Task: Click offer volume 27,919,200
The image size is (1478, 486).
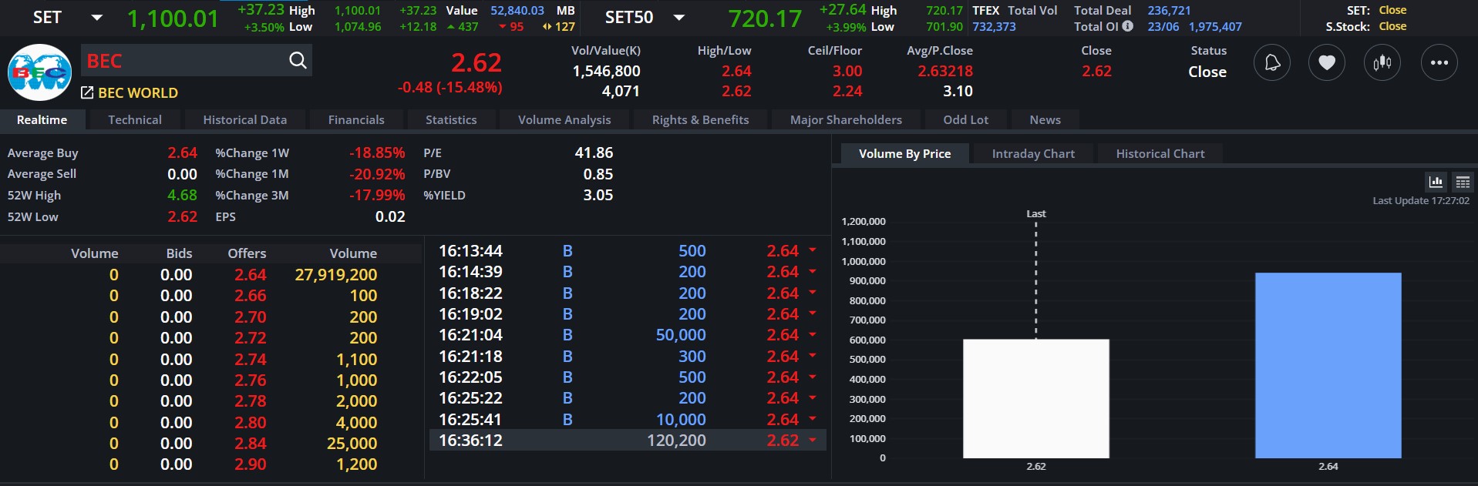Action: [x=336, y=275]
